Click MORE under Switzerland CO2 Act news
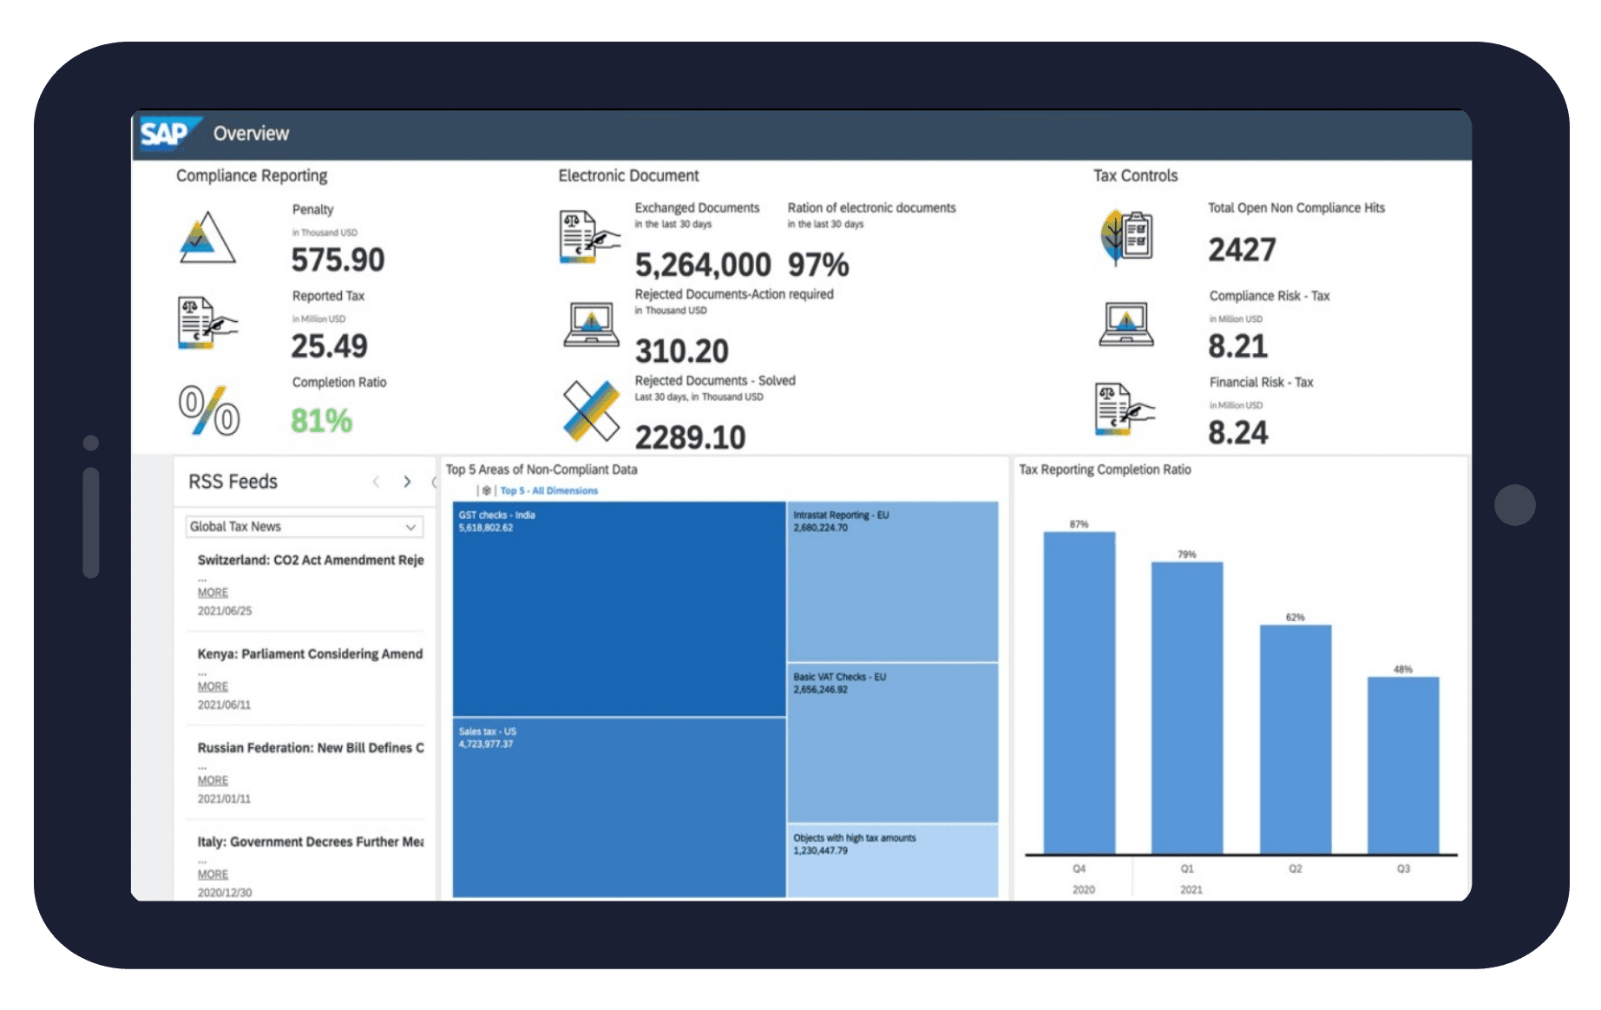The image size is (1601, 1010). pyautogui.click(x=213, y=593)
